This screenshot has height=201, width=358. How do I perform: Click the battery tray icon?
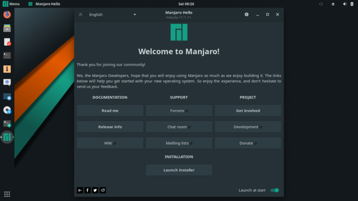(352, 4)
